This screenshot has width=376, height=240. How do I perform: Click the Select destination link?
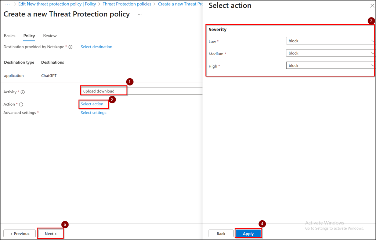pos(97,47)
